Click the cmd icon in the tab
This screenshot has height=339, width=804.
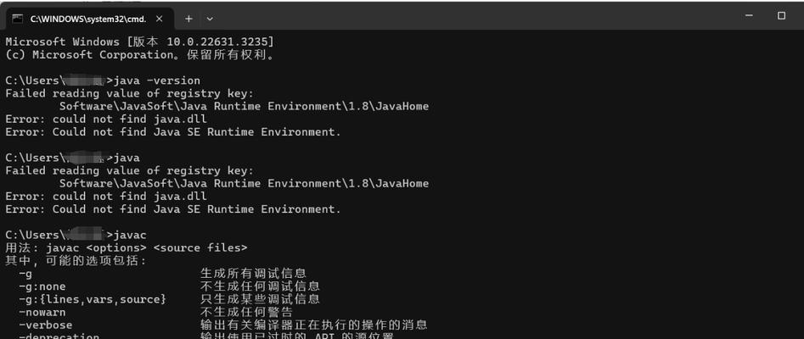[18, 19]
